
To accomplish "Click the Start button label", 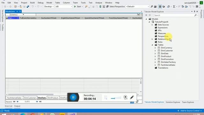I will click(x=79, y=6).
